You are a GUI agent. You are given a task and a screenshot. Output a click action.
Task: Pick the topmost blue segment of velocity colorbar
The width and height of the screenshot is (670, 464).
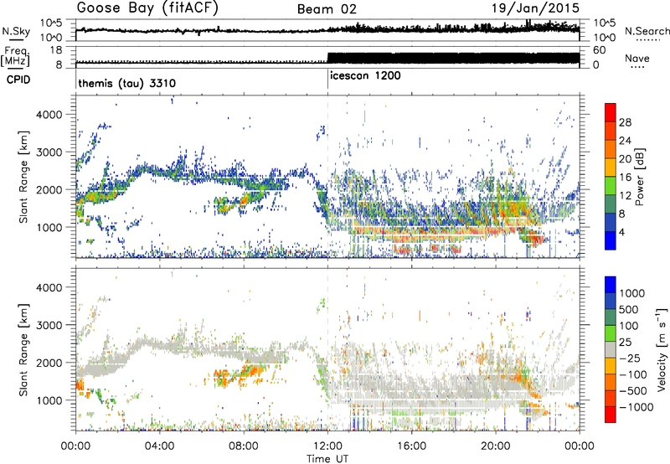[611, 285]
